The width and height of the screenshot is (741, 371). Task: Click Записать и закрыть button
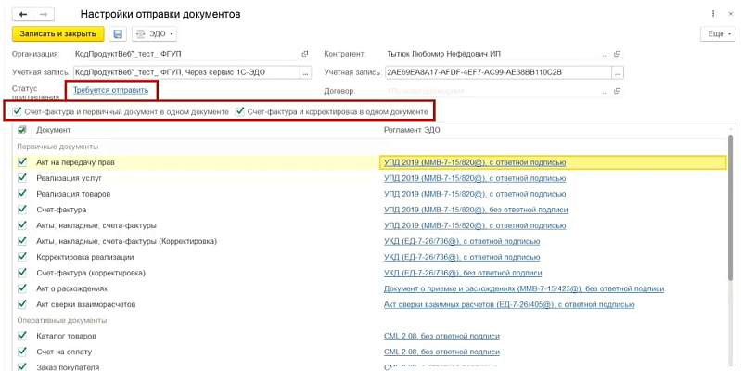tap(57, 34)
